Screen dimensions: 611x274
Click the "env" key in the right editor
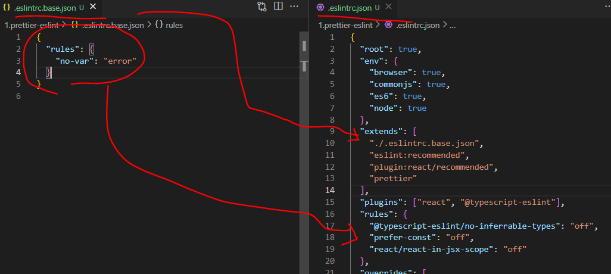(x=372, y=61)
